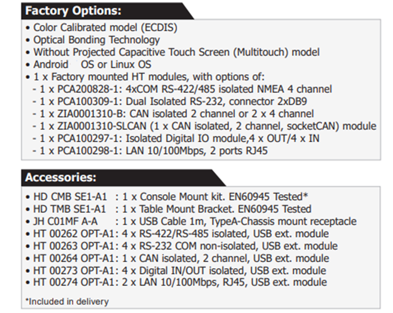Select the HD TMB SE1-A1 Table Mount Bracket
Viewport: 393px width, 313px height.
(172, 209)
